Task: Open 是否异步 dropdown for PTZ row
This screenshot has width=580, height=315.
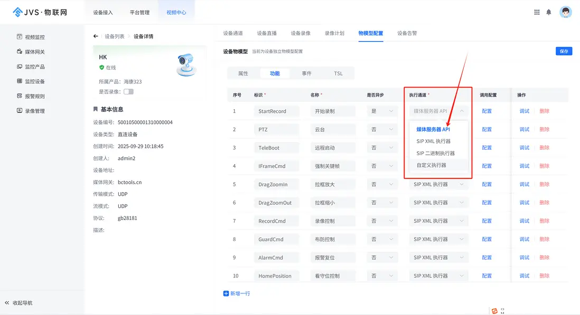Action: click(382, 130)
